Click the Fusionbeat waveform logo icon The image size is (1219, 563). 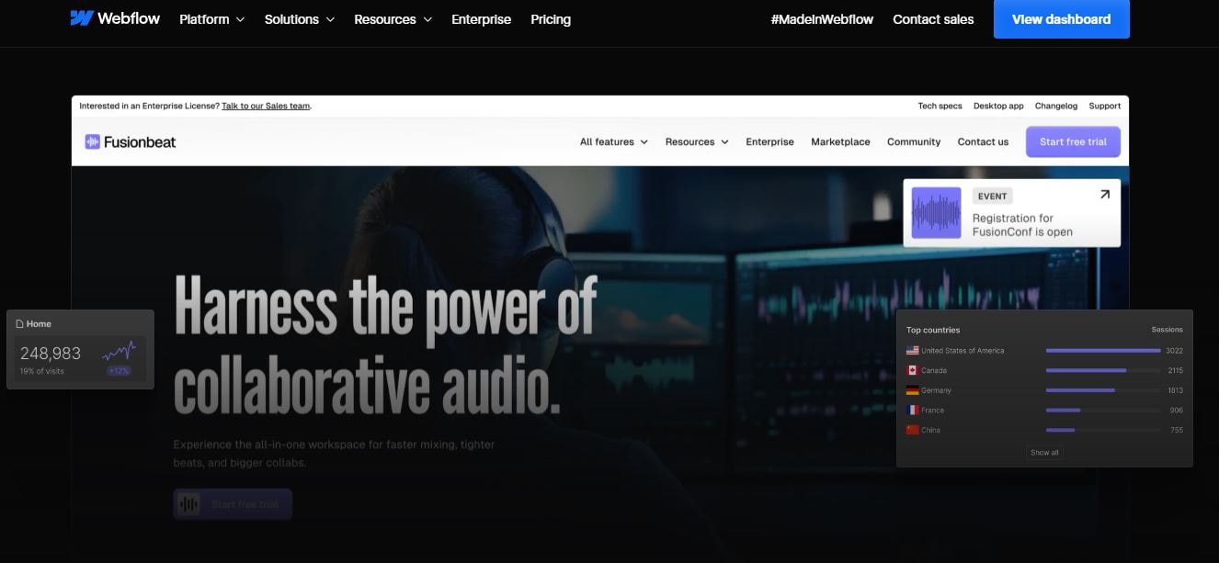coord(92,141)
